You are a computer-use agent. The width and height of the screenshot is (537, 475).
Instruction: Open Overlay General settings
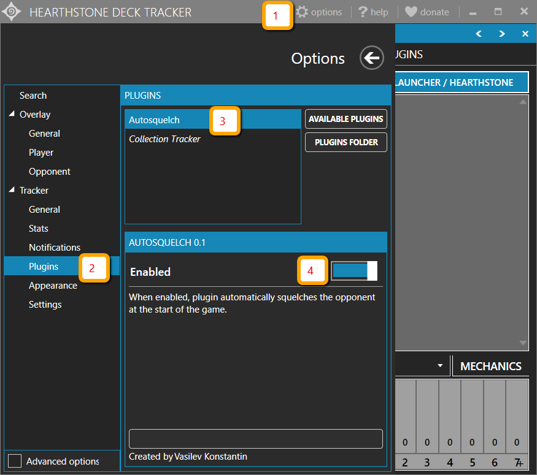45,134
